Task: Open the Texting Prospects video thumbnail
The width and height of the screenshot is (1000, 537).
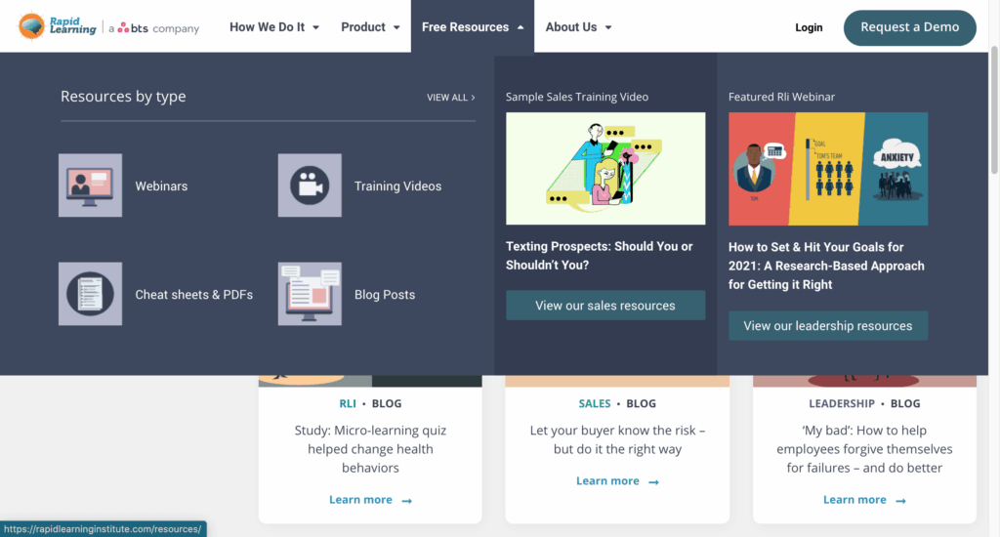Action: [604, 169]
